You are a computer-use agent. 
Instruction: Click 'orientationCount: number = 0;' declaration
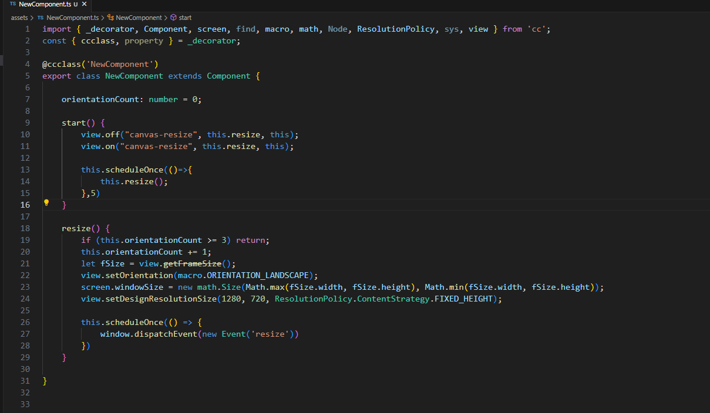pyautogui.click(x=132, y=99)
